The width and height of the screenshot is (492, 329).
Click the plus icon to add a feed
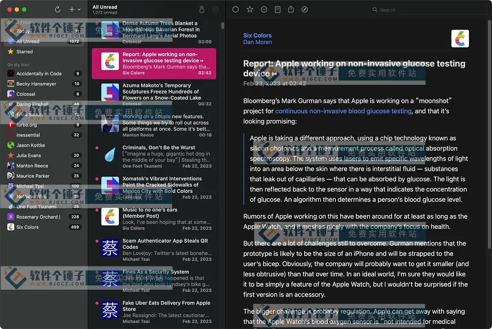(x=72, y=9)
